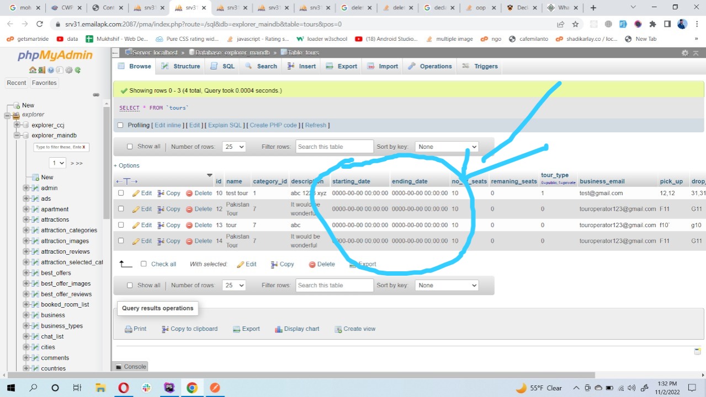Open bottom Number of rows dropdown
The height and width of the screenshot is (397, 706).
pyautogui.click(x=234, y=286)
